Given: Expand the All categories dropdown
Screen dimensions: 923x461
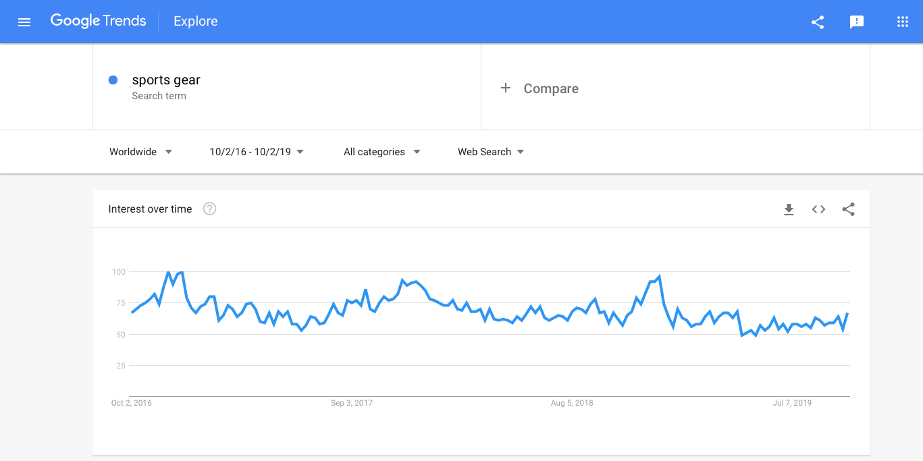Looking at the screenshot, I should [x=382, y=152].
